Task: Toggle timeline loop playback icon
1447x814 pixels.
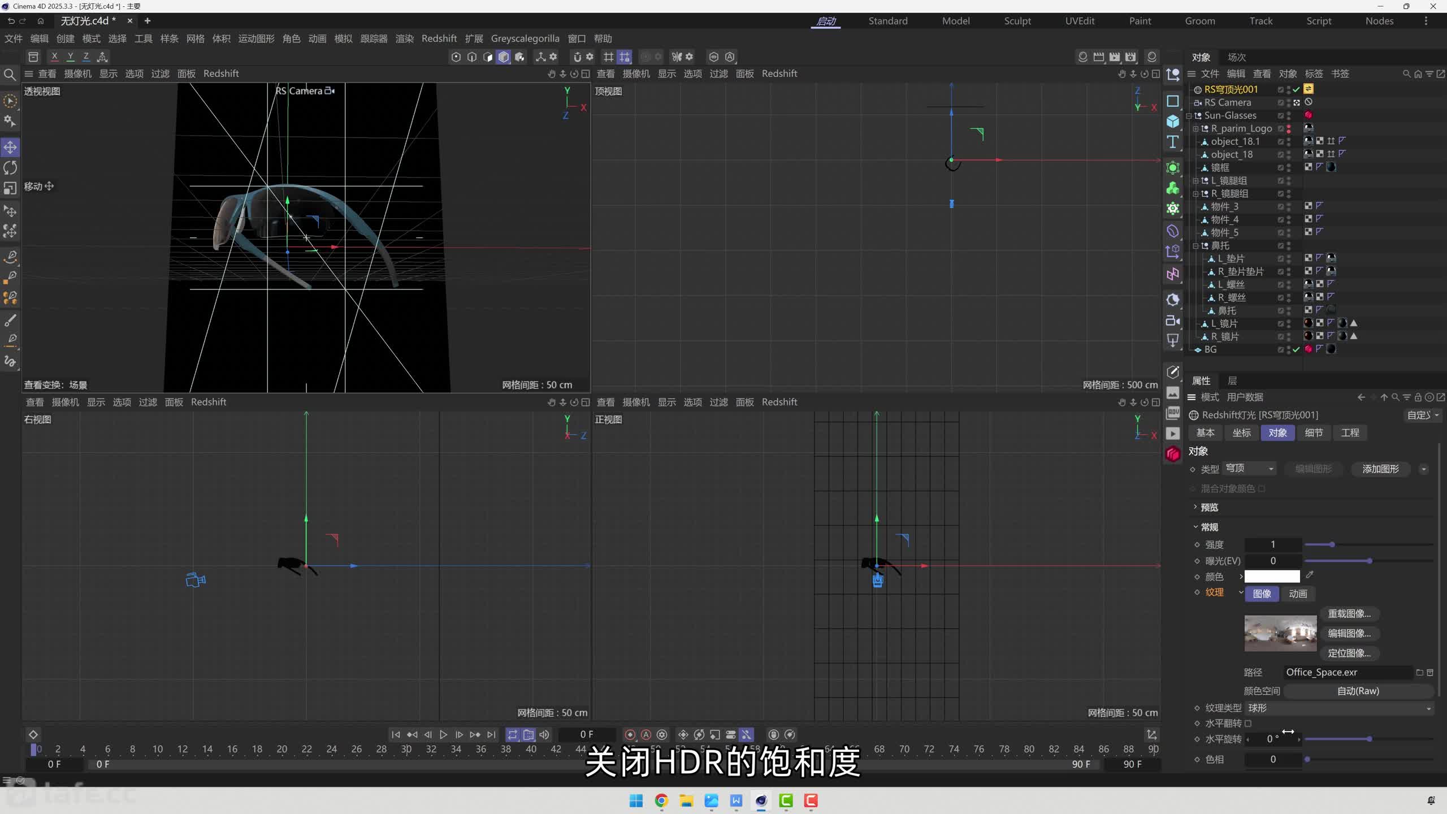Action: [x=513, y=735]
